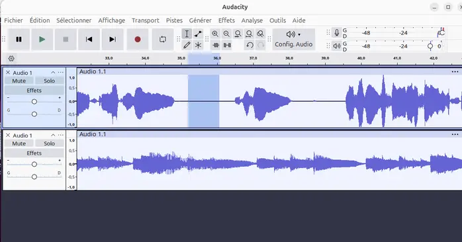Click the Zoom Out magnifier icon
Image resolution: width=462 pixels, height=242 pixels.
click(x=226, y=34)
